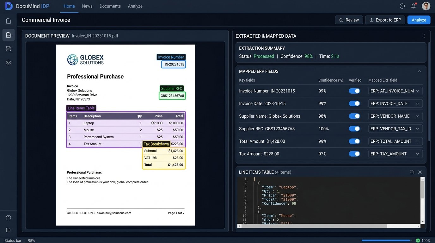
Task: Open the sidebar help icon at bottom
Action: coord(9,218)
